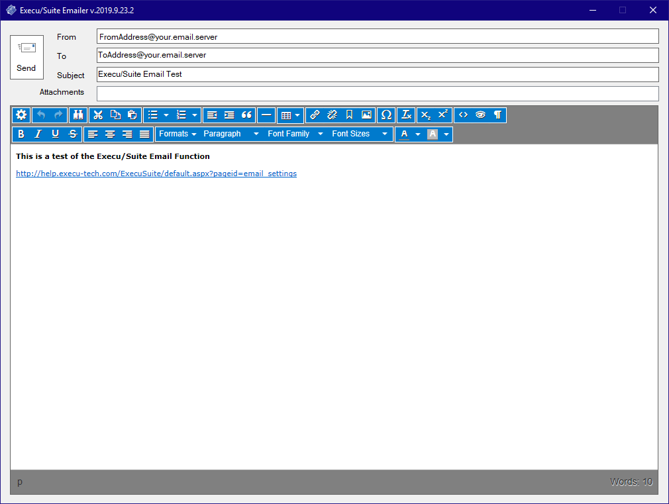
Task: Click the 'Words: 10' counter
Action: pyautogui.click(x=631, y=481)
